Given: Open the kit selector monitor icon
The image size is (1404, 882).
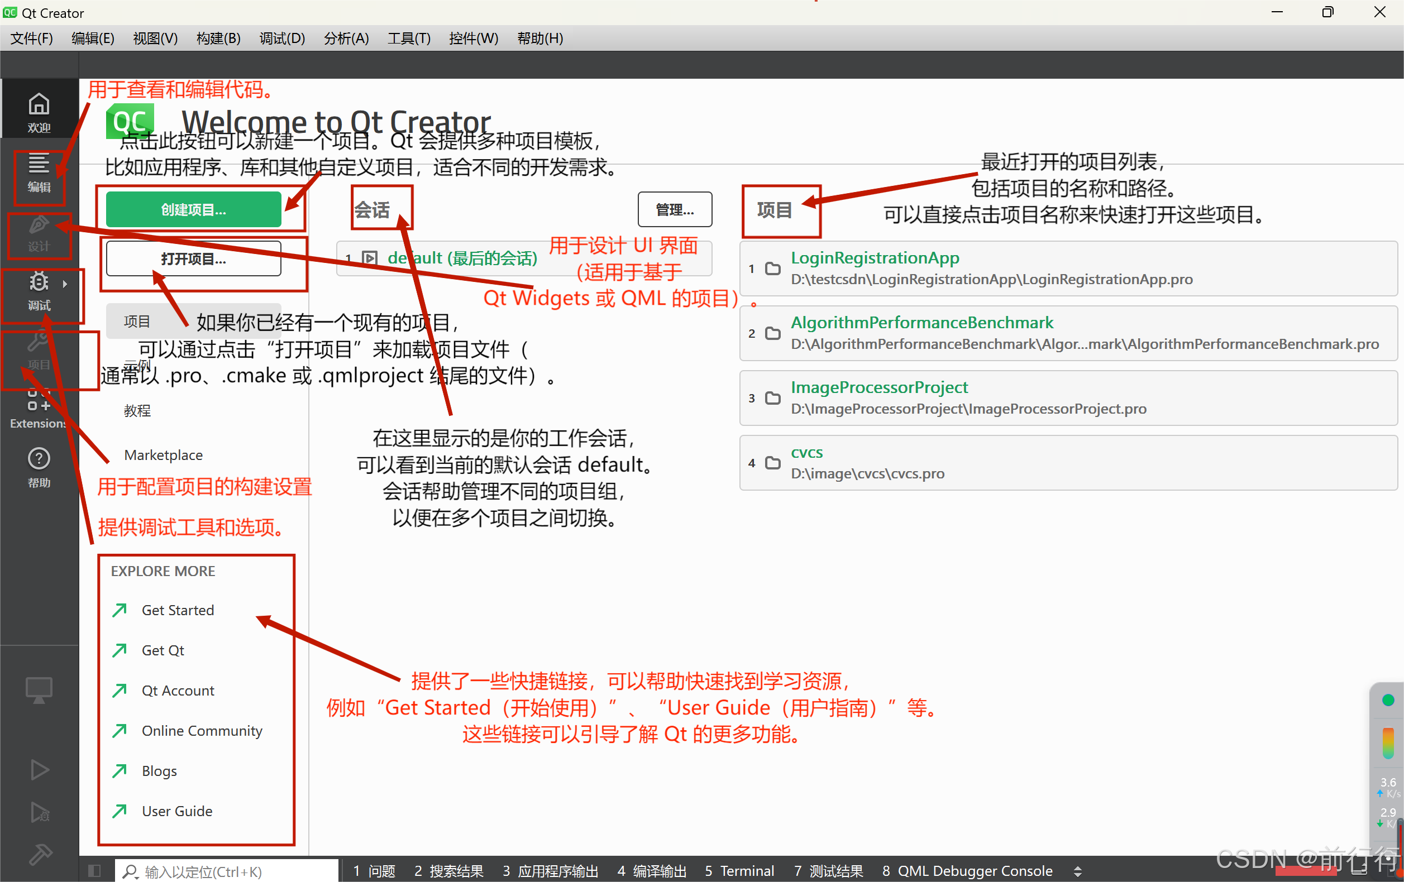Looking at the screenshot, I should click(x=39, y=690).
